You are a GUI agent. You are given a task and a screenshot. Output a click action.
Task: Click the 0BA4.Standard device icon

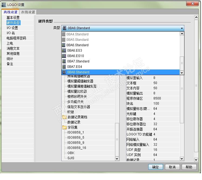63,34
